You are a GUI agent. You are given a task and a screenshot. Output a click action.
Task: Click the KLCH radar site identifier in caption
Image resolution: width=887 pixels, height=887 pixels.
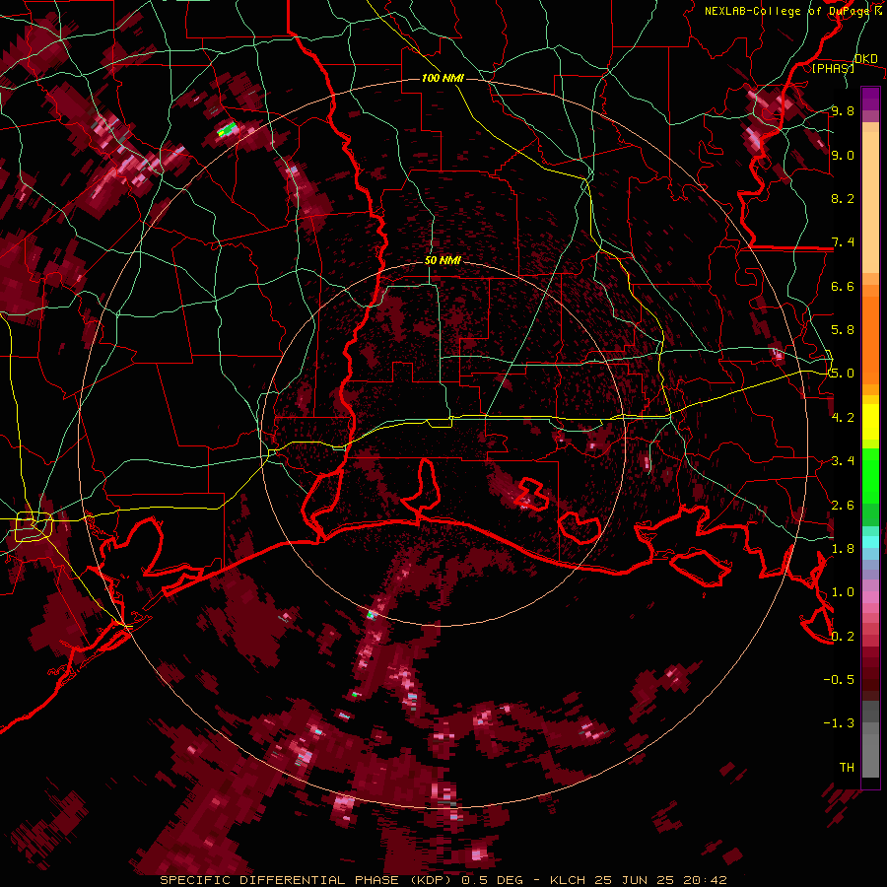pyautogui.click(x=568, y=880)
